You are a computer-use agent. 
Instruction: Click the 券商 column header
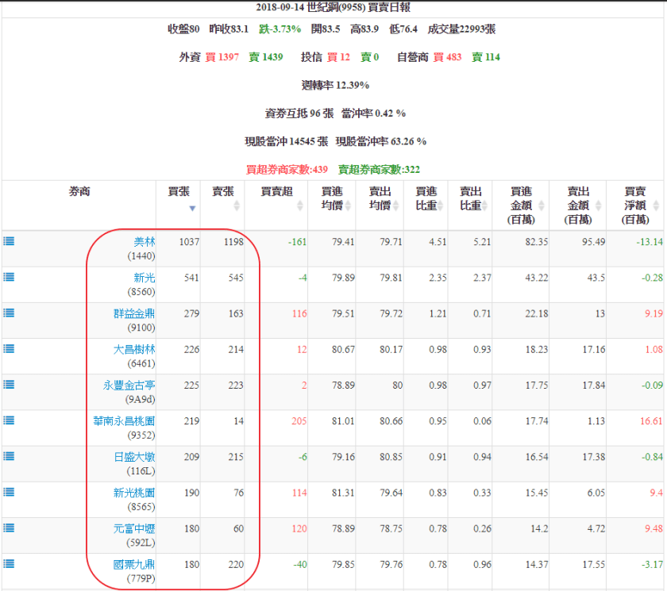coord(79,192)
